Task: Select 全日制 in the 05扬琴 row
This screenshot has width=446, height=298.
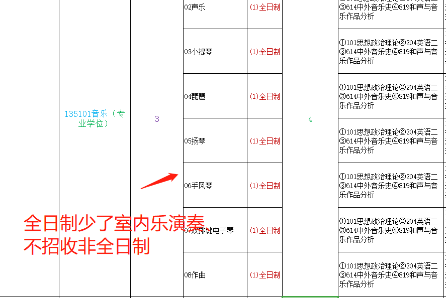Action: point(264,141)
